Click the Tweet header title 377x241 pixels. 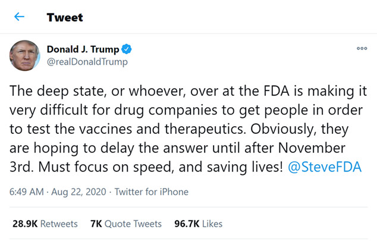click(x=65, y=17)
